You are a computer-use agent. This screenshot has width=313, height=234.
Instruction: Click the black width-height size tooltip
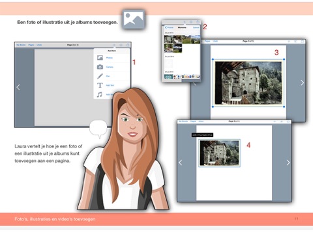pos(202,135)
